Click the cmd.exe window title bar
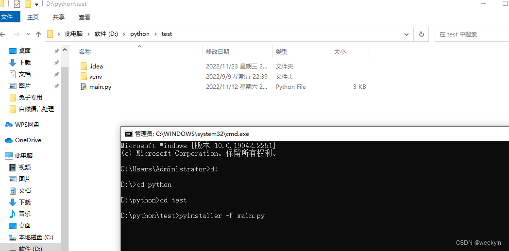 [315, 134]
